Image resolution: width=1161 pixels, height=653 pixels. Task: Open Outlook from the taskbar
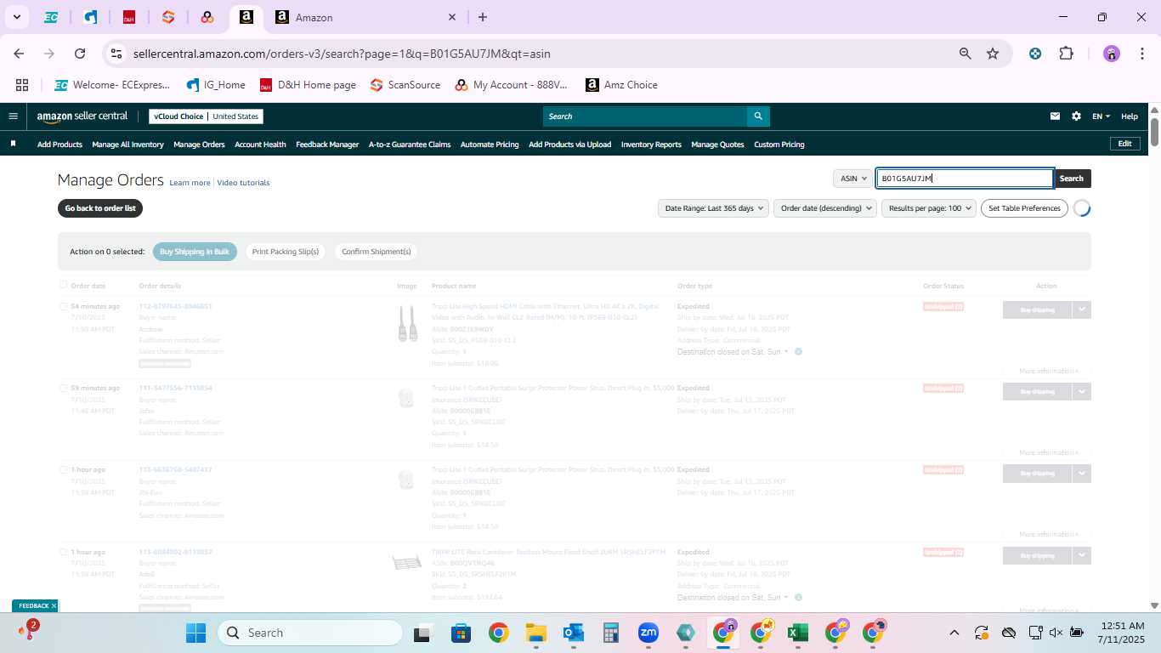(x=573, y=633)
